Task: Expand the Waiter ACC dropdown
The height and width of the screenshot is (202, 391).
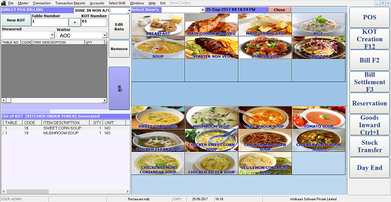Action: click(x=105, y=35)
